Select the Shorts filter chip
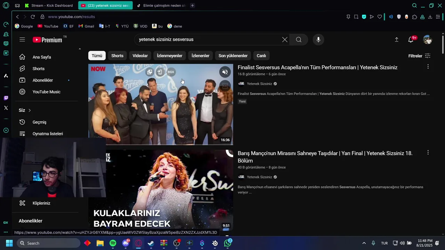The height and width of the screenshot is (250, 445). click(x=117, y=56)
